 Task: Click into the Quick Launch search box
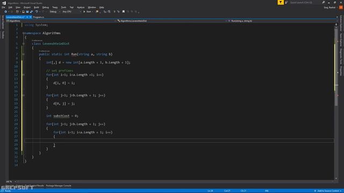[305, 2]
